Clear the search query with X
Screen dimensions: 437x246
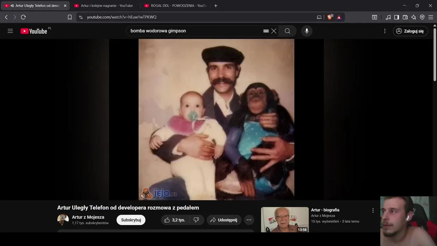(x=274, y=31)
